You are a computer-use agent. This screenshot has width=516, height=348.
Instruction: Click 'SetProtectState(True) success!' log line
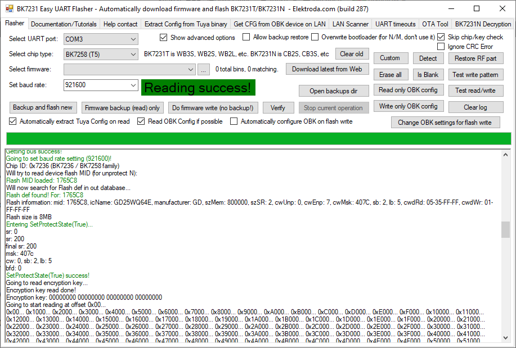48,275
